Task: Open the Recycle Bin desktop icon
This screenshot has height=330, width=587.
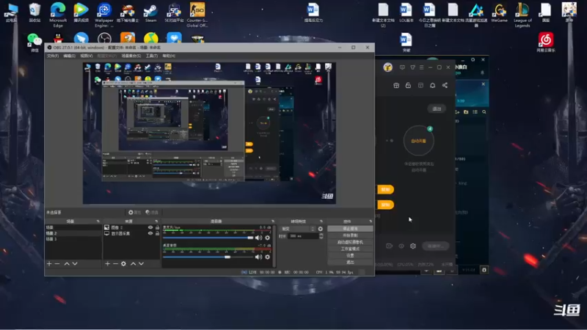Action: pyautogui.click(x=34, y=12)
